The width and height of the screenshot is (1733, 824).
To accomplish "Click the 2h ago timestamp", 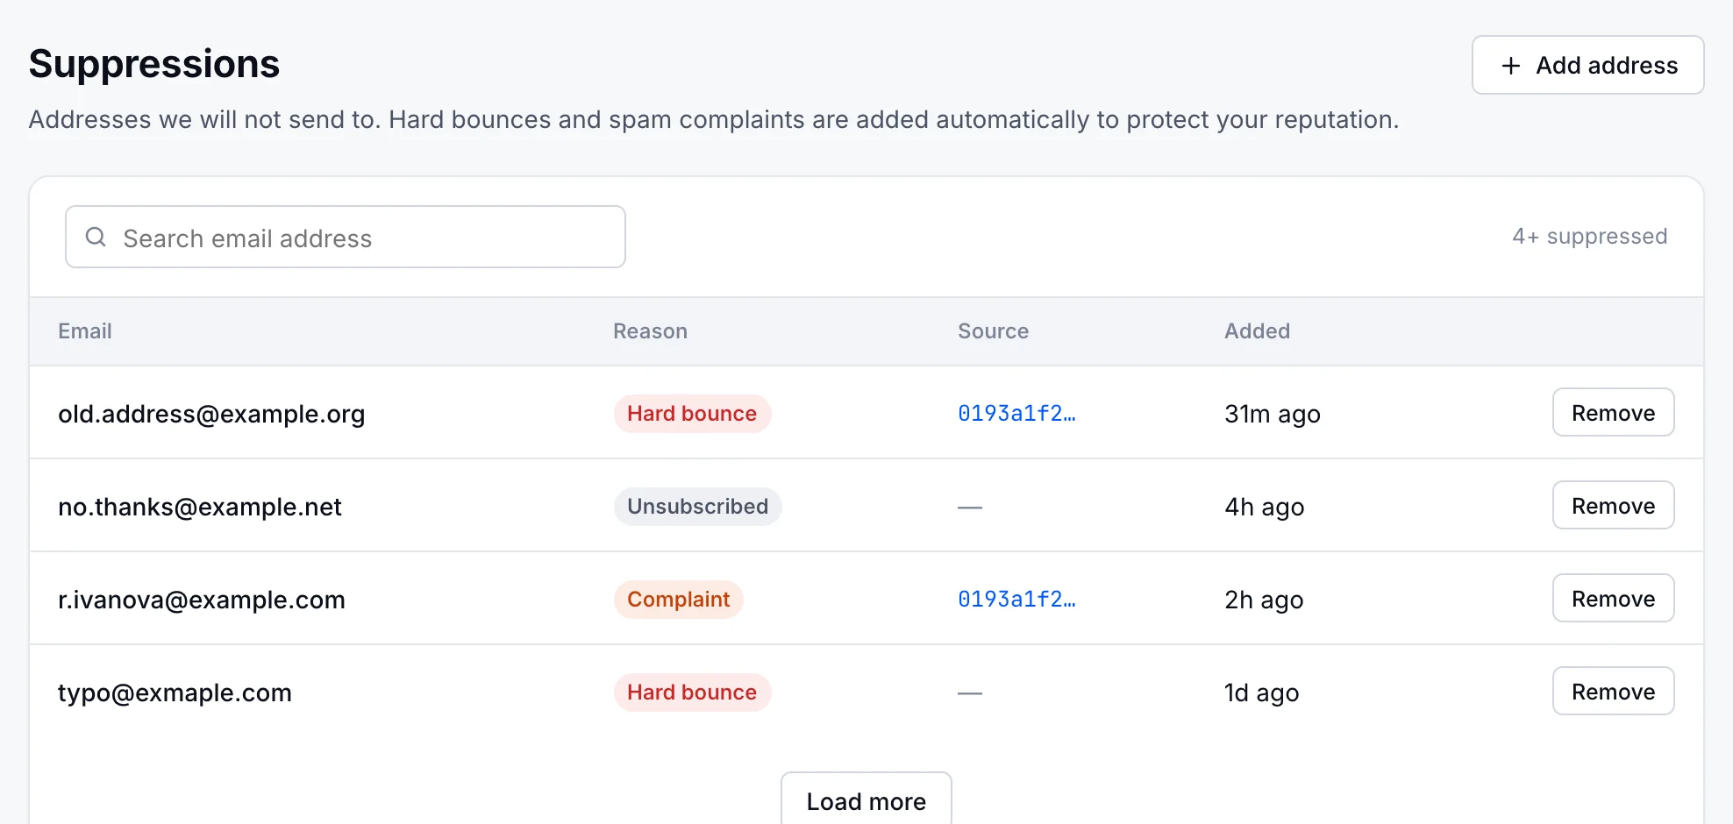I will point(1264,600).
